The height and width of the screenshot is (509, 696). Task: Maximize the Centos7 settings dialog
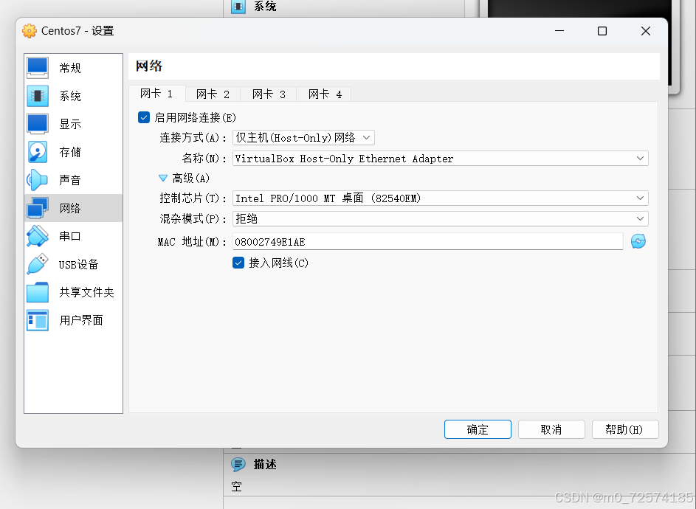[602, 31]
